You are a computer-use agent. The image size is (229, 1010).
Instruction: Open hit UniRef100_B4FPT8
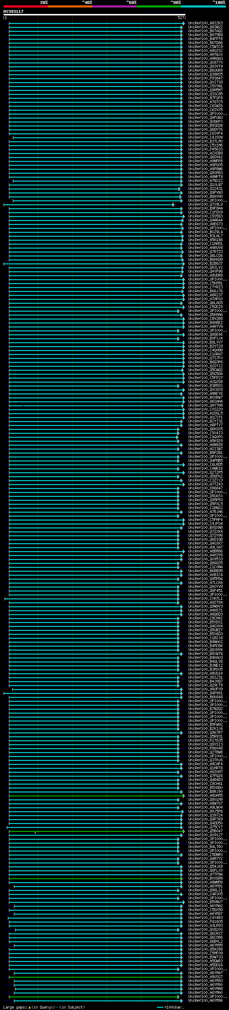[205, 39]
